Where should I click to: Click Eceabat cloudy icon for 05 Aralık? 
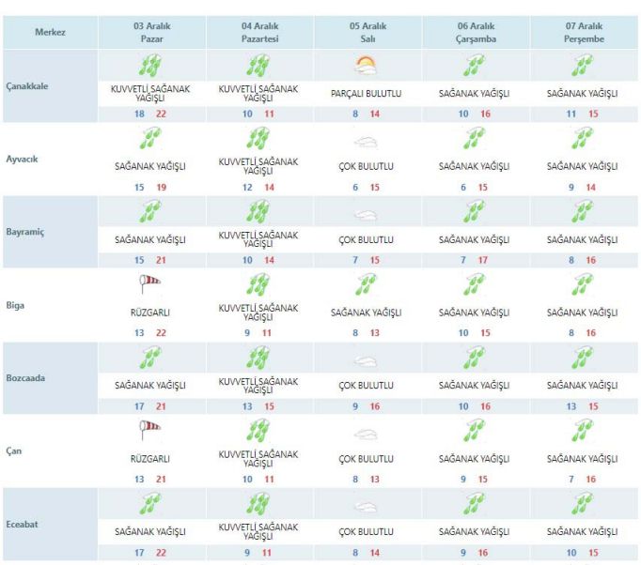point(366,507)
